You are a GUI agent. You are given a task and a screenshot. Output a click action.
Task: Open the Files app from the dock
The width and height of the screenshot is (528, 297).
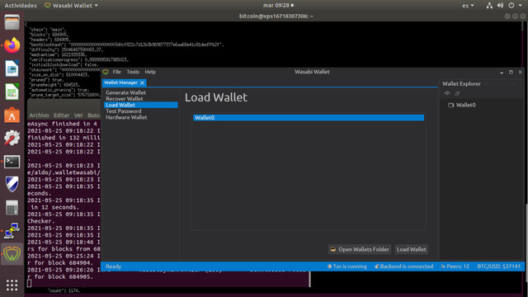pos(12,22)
